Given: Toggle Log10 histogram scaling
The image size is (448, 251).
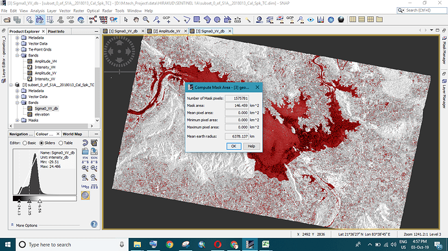Looking at the screenshot, I should point(85,186).
